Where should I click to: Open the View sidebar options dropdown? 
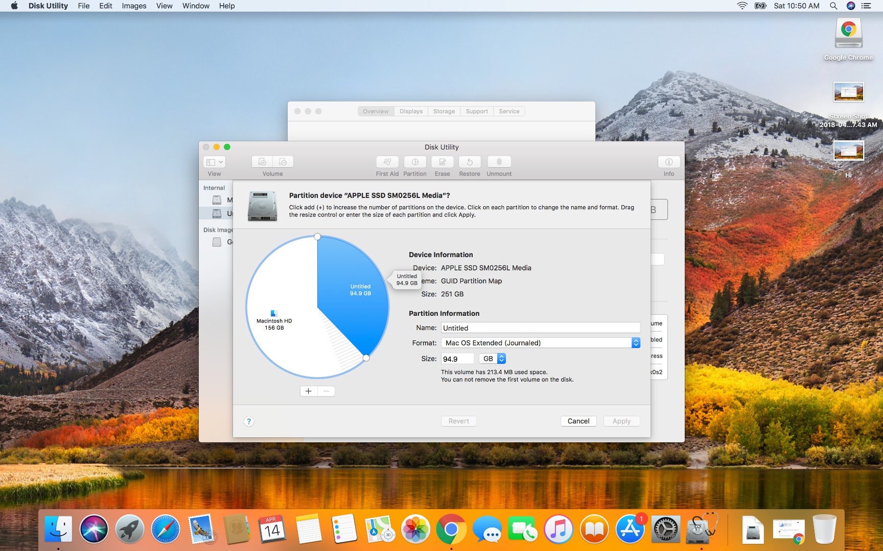tap(214, 162)
